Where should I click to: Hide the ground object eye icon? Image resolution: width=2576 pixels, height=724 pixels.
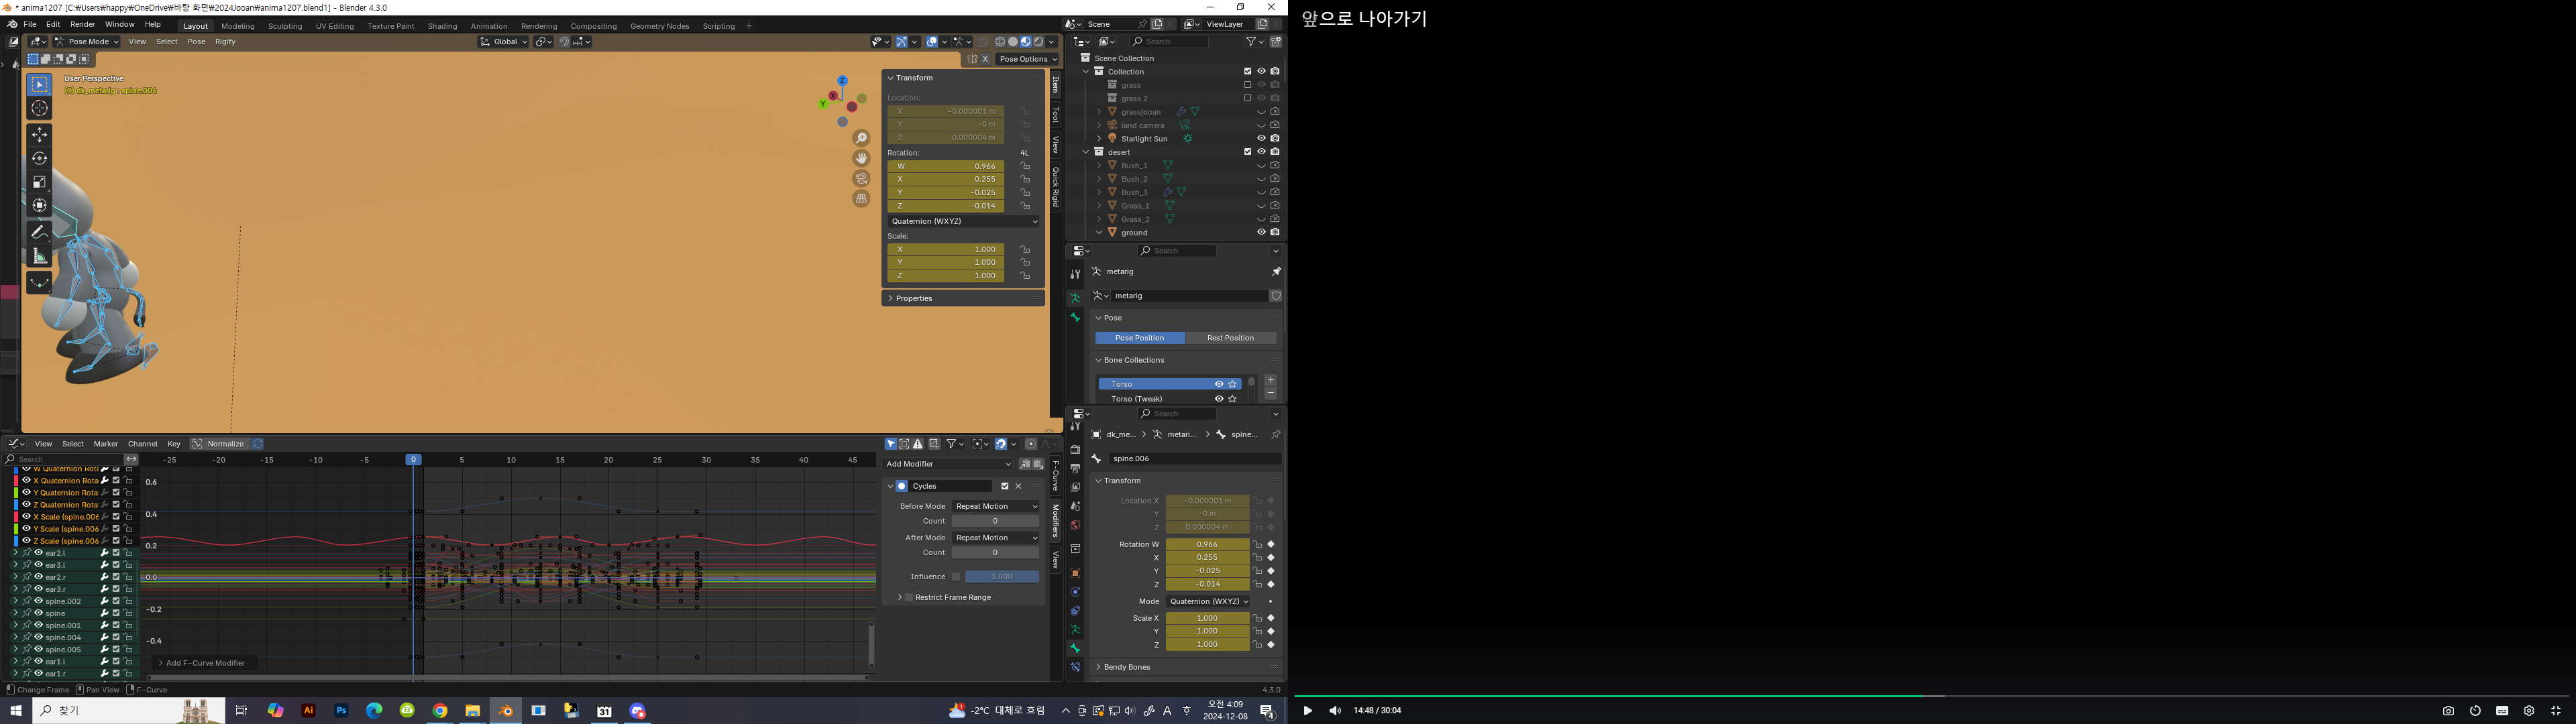[x=1261, y=232]
